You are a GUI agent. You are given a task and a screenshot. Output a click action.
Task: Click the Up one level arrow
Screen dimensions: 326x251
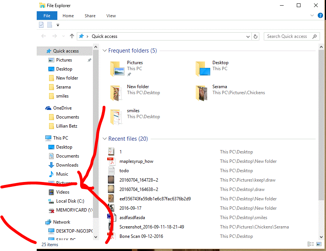[72, 36]
